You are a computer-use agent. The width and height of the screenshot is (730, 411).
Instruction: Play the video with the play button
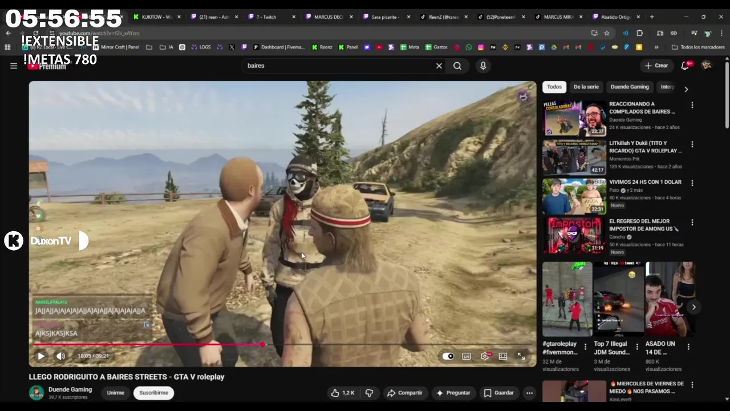click(41, 356)
